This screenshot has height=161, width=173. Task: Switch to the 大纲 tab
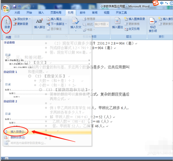17,13
